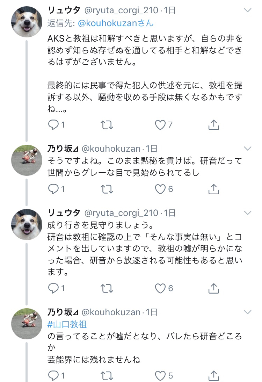Like the #山口教祖 tweet with 5 likes
Image resolution: width=262 pixels, height=382 pixels.
[160, 376]
